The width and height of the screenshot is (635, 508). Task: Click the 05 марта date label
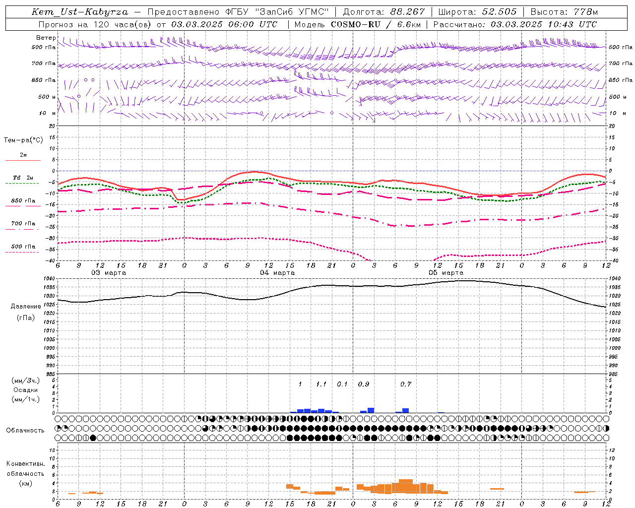tap(446, 273)
